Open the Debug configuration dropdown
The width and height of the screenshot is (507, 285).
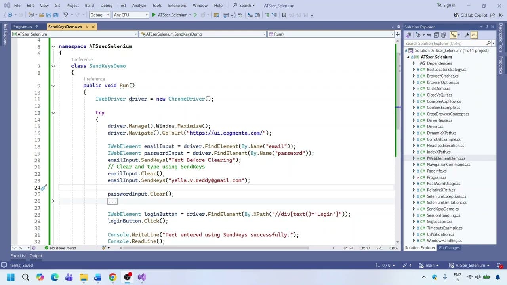[100, 15]
